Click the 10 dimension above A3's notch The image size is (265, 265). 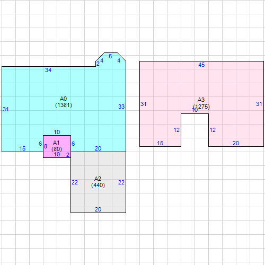(195, 110)
